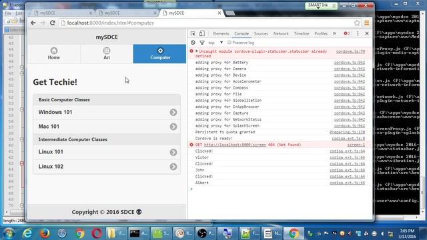Screen dimensions: 427x240
Task: Open a new browser tab
Action: pyautogui.click(x=230, y=13)
